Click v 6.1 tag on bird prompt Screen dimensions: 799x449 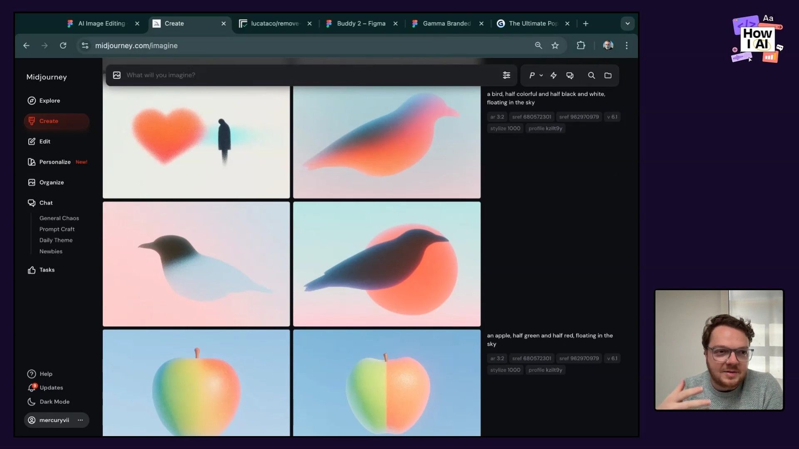pyautogui.click(x=612, y=117)
